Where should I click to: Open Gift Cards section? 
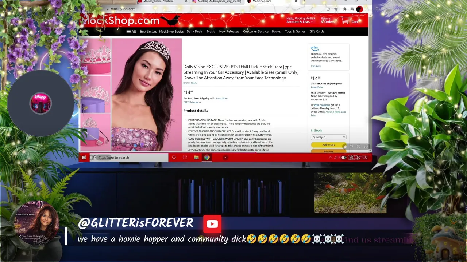[317, 32]
